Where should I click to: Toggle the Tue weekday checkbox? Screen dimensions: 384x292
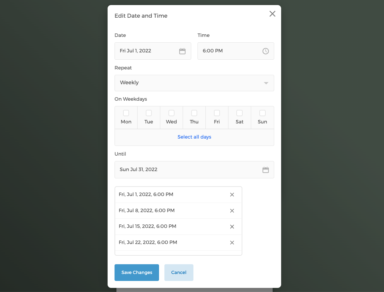pos(149,113)
